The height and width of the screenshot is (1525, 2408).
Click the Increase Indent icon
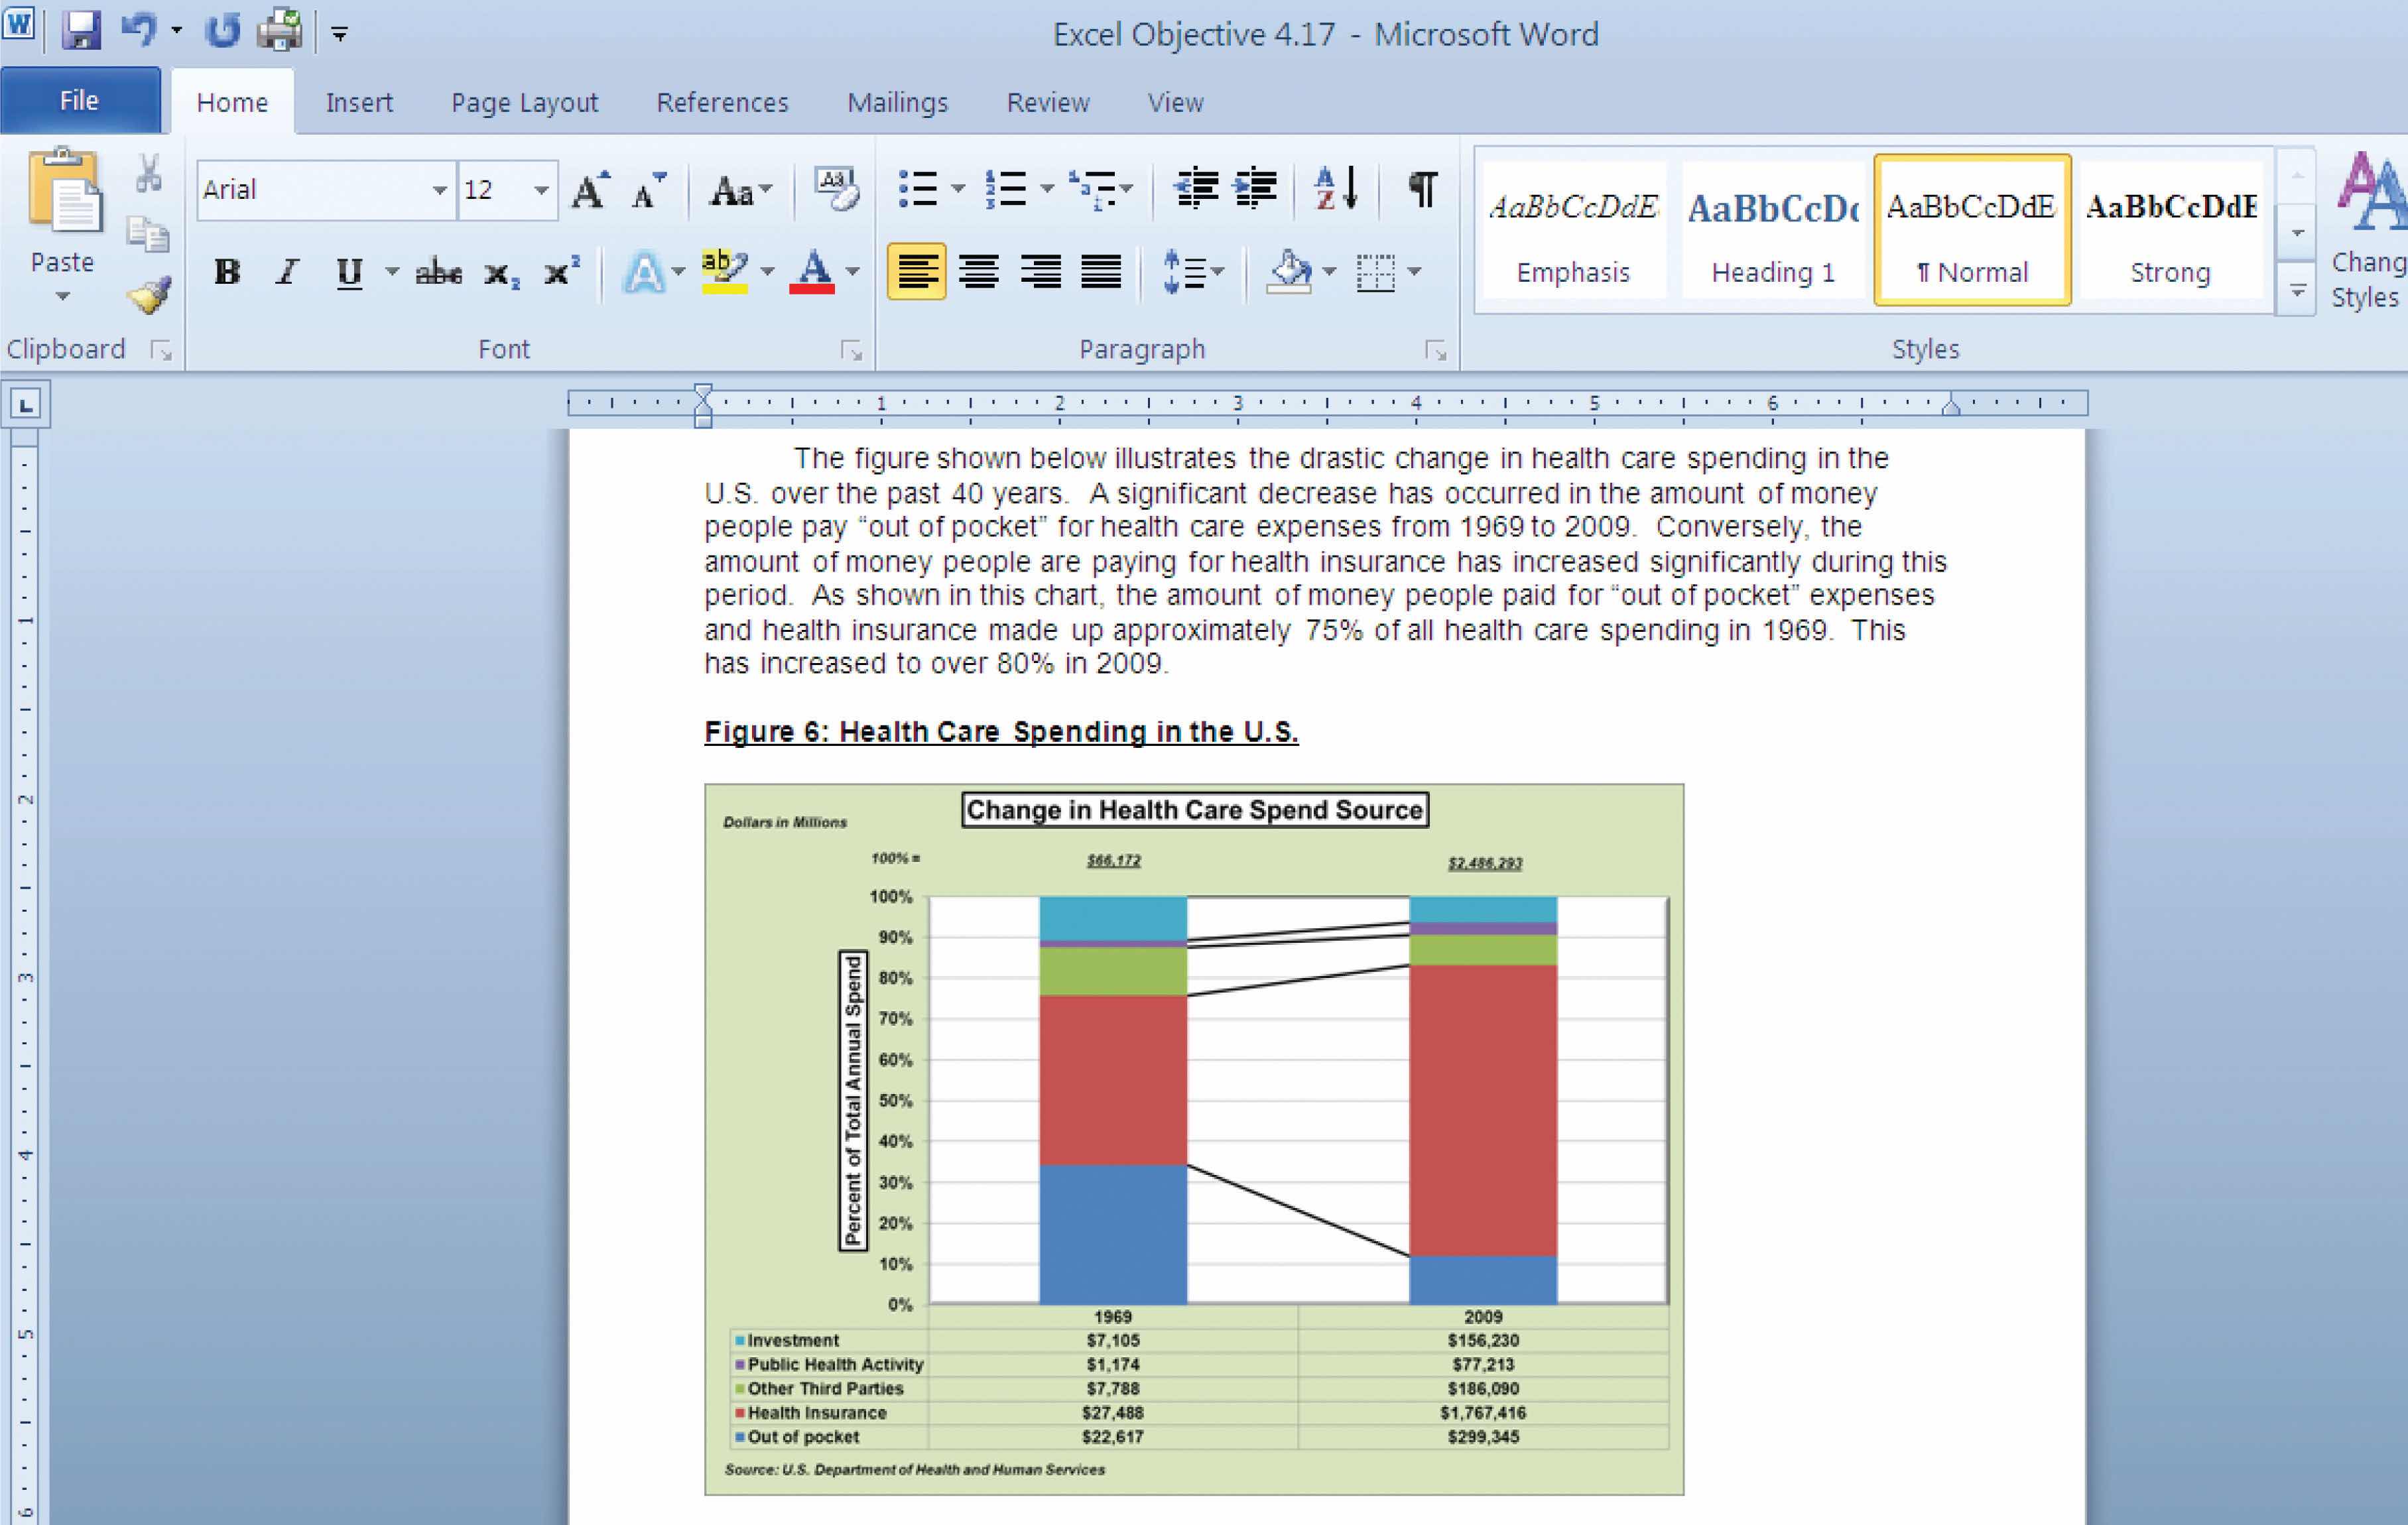(x=1256, y=188)
